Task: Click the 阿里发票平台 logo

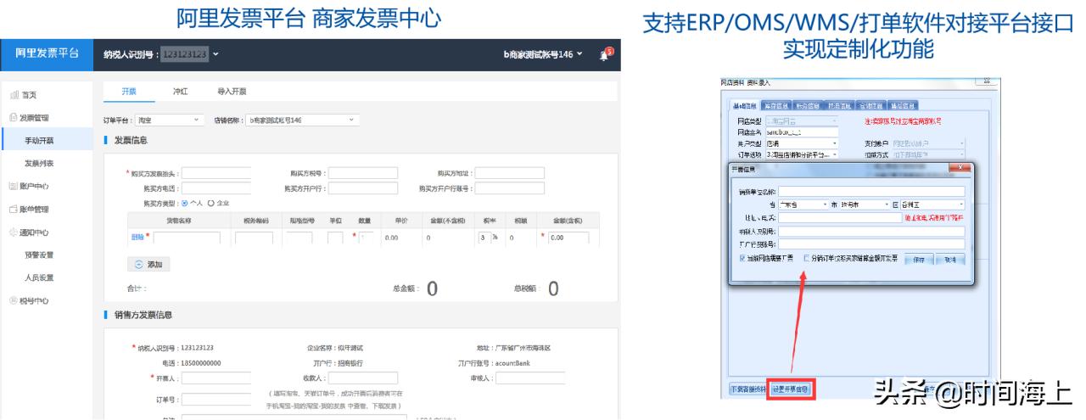Action: pos(47,54)
